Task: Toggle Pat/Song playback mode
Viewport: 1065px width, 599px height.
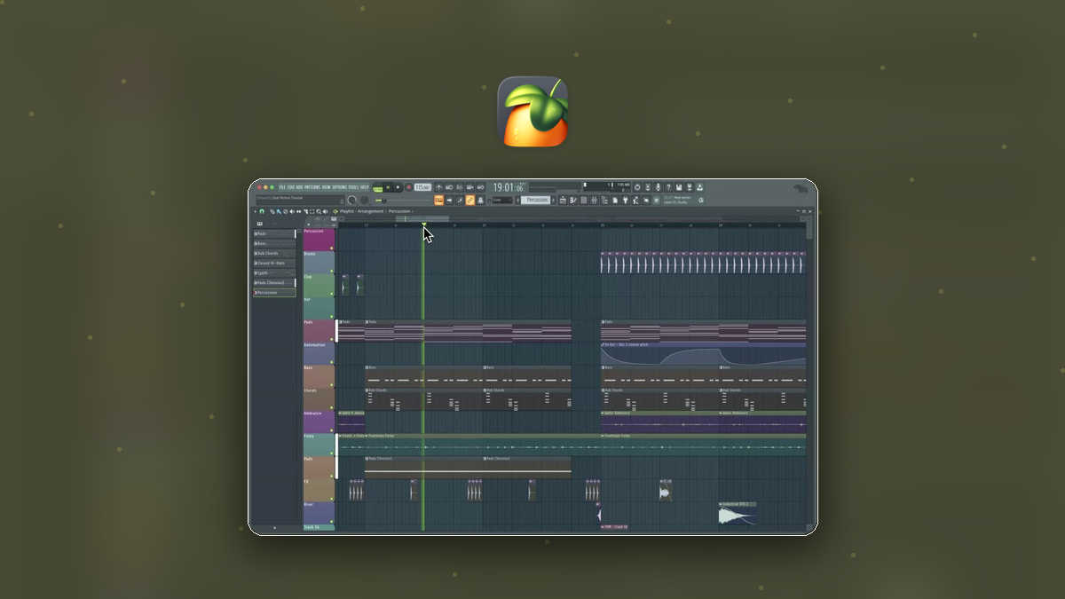Action: click(x=377, y=187)
